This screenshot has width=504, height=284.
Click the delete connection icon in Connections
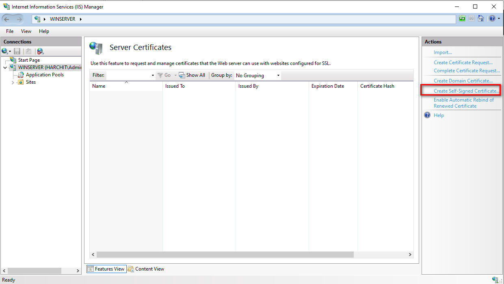click(40, 51)
